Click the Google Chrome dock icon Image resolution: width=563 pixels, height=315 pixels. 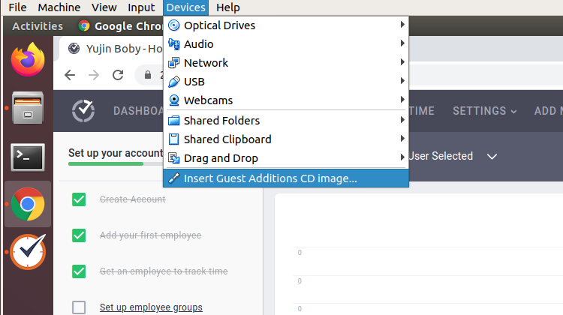tap(27, 204)
